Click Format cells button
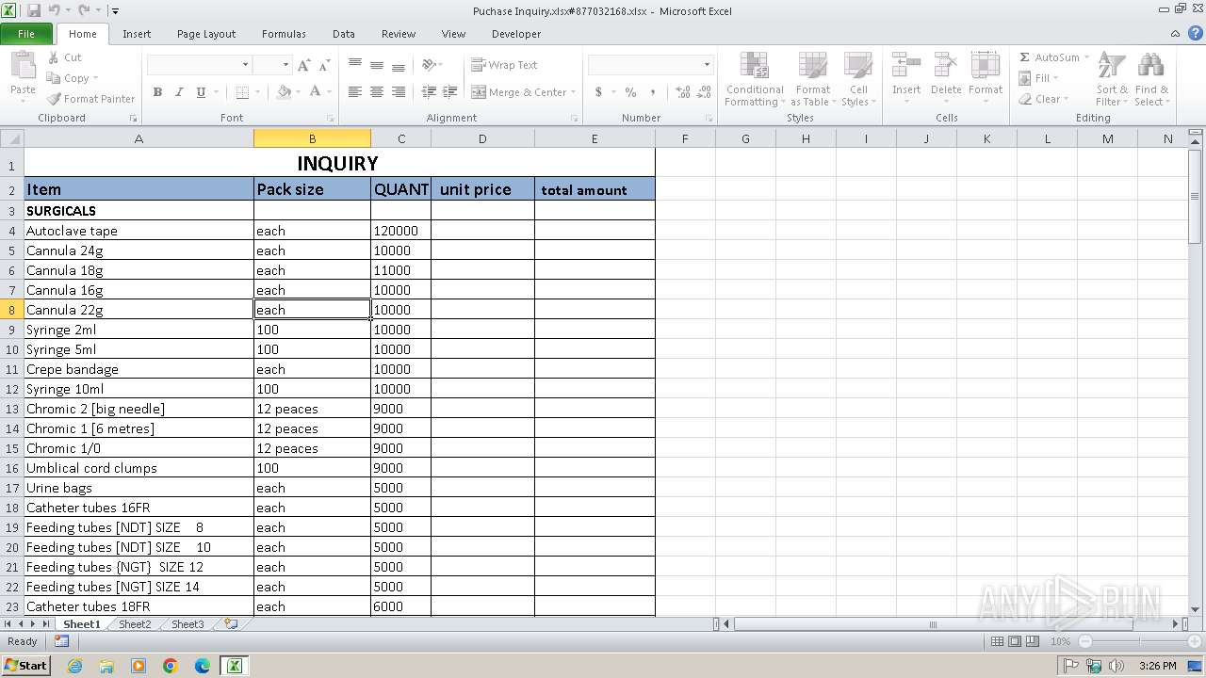Image resolution: width=1206 pixels, height=678 pixels. [x=986, y=79]
